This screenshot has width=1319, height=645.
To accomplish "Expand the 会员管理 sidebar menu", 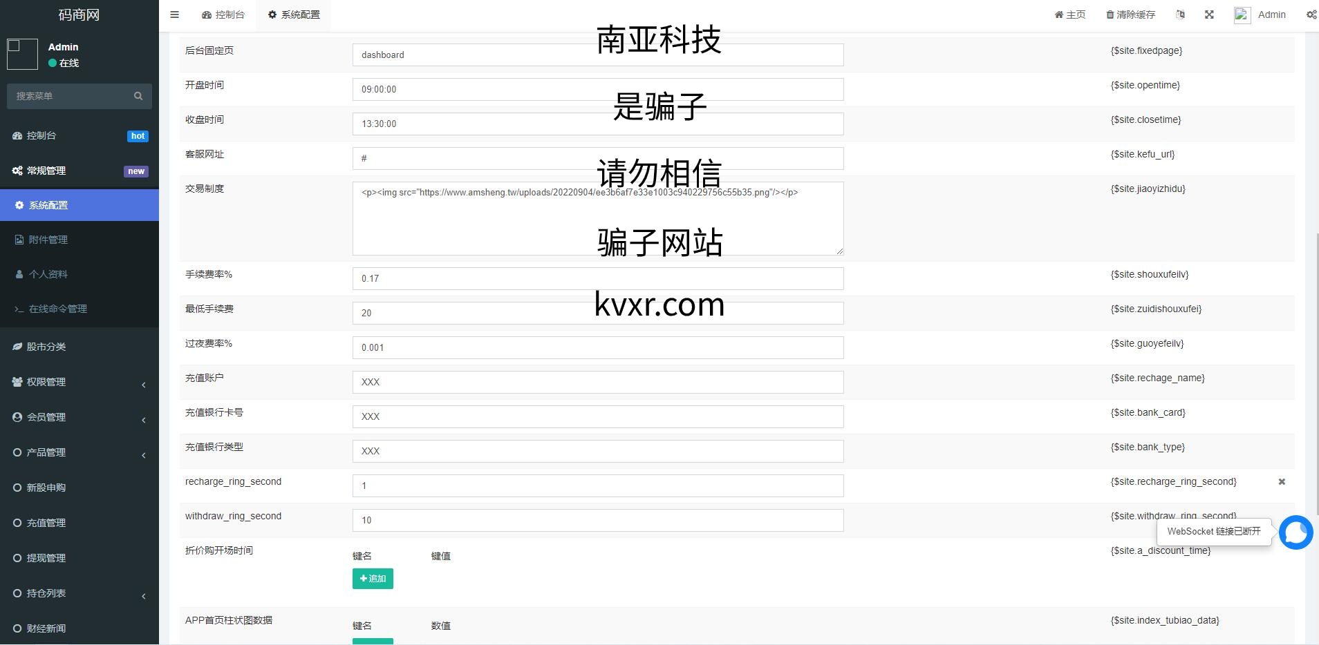I will pos(79,417).
